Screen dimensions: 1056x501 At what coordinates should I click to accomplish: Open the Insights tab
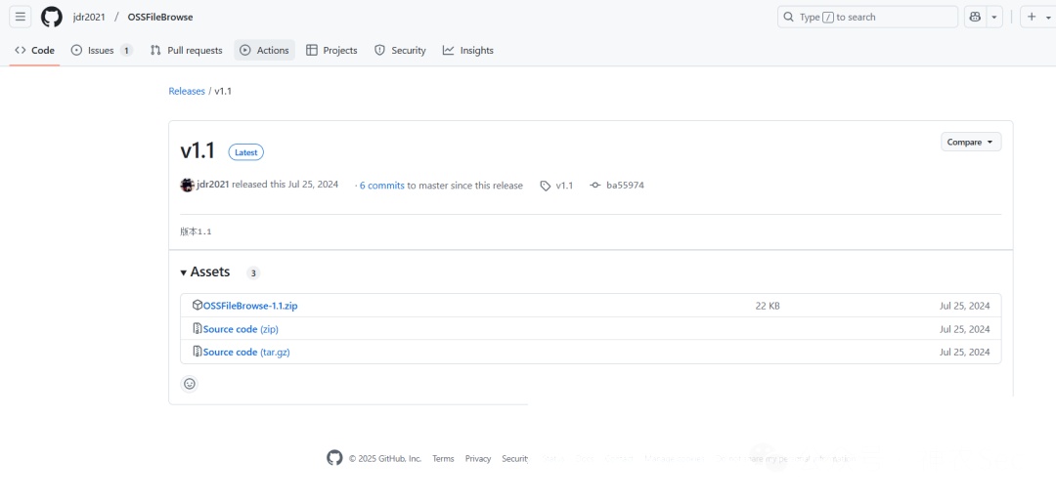(x=468, y=50)
